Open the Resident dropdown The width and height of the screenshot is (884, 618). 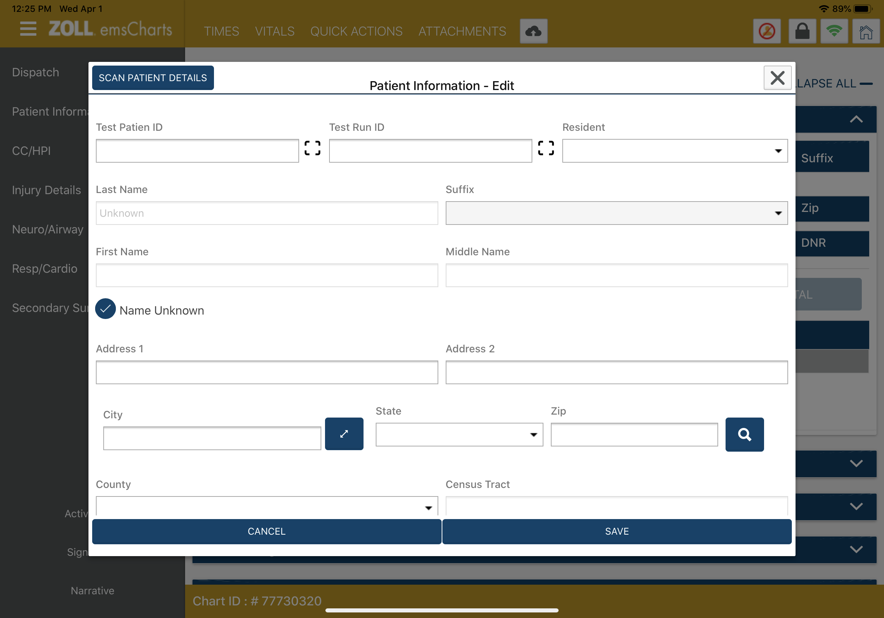point(674,151)
